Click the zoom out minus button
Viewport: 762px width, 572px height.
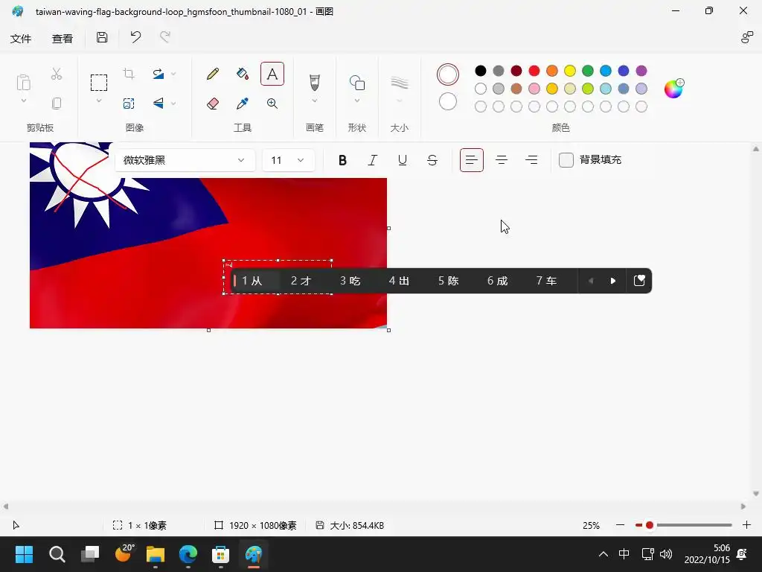click(620, 525)
